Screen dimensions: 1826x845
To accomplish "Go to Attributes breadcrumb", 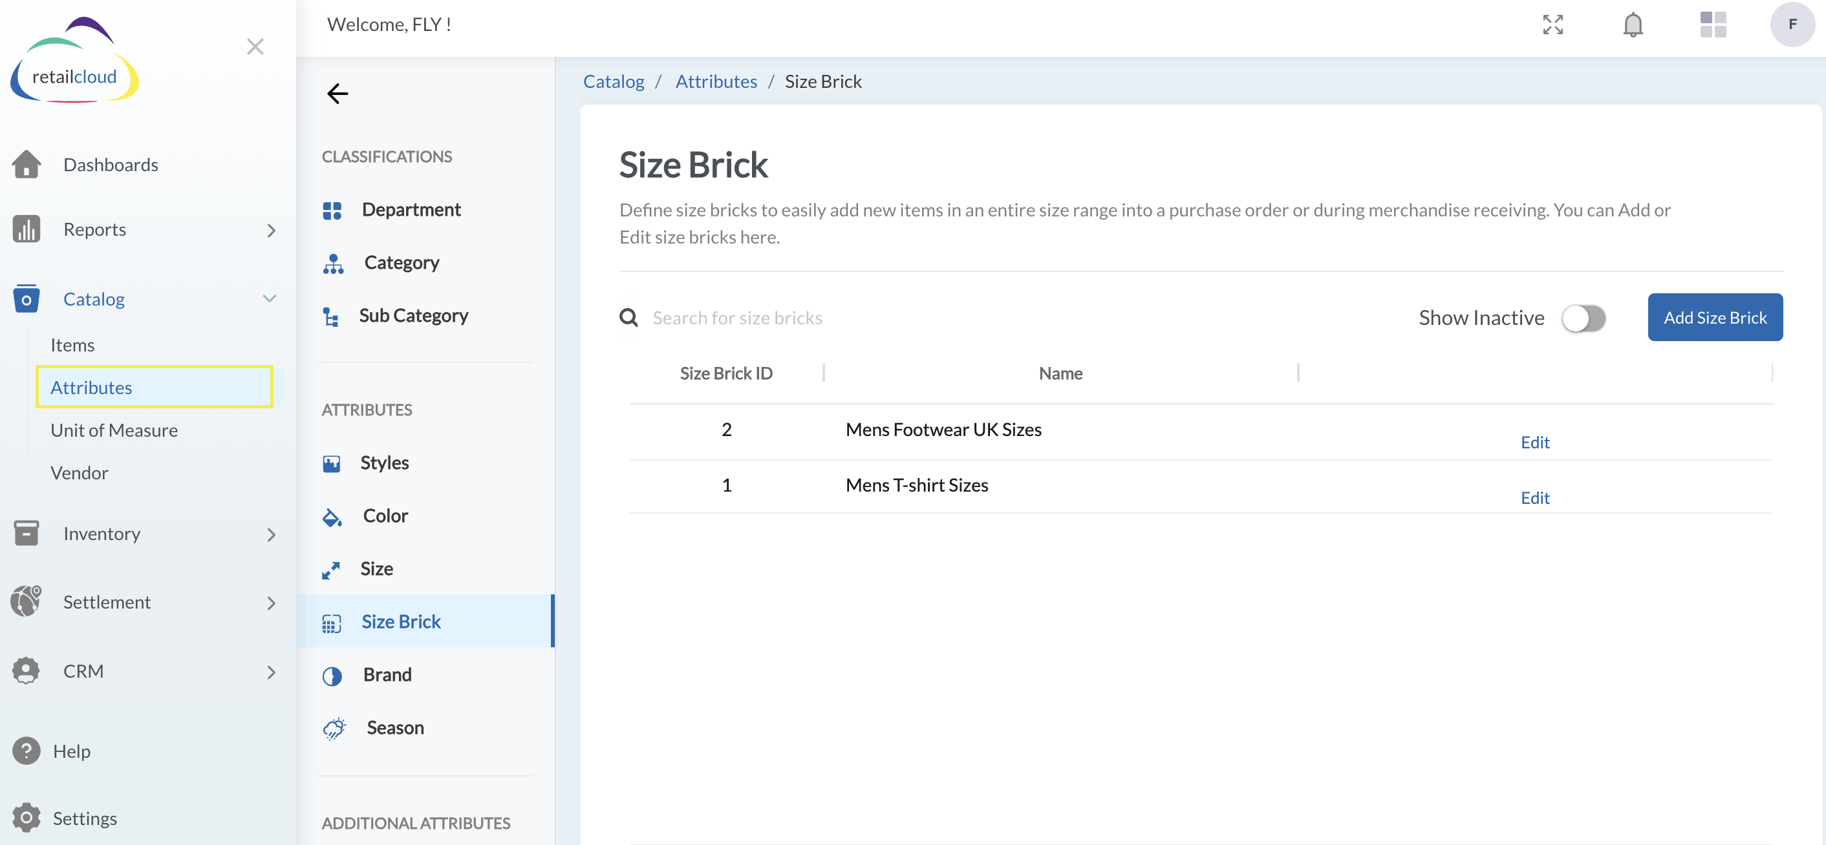I will pyautogui.click(x=715, y=81).
